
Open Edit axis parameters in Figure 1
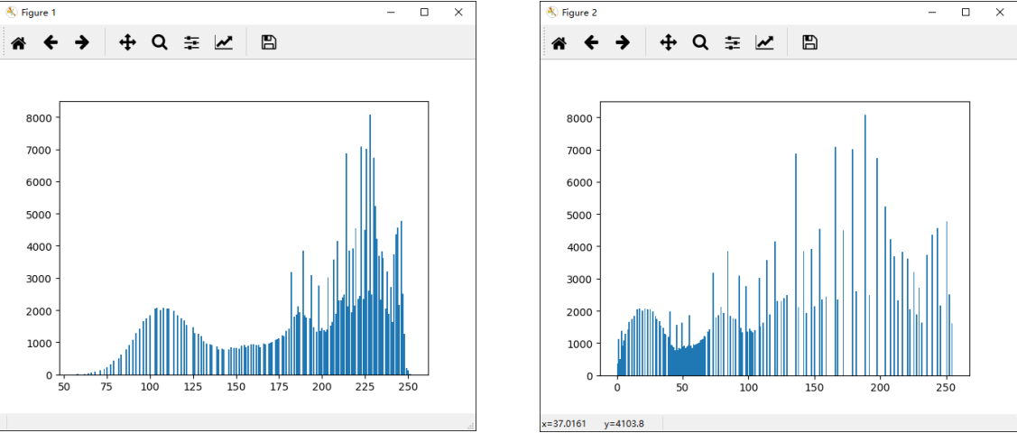[x=224, y=42]
